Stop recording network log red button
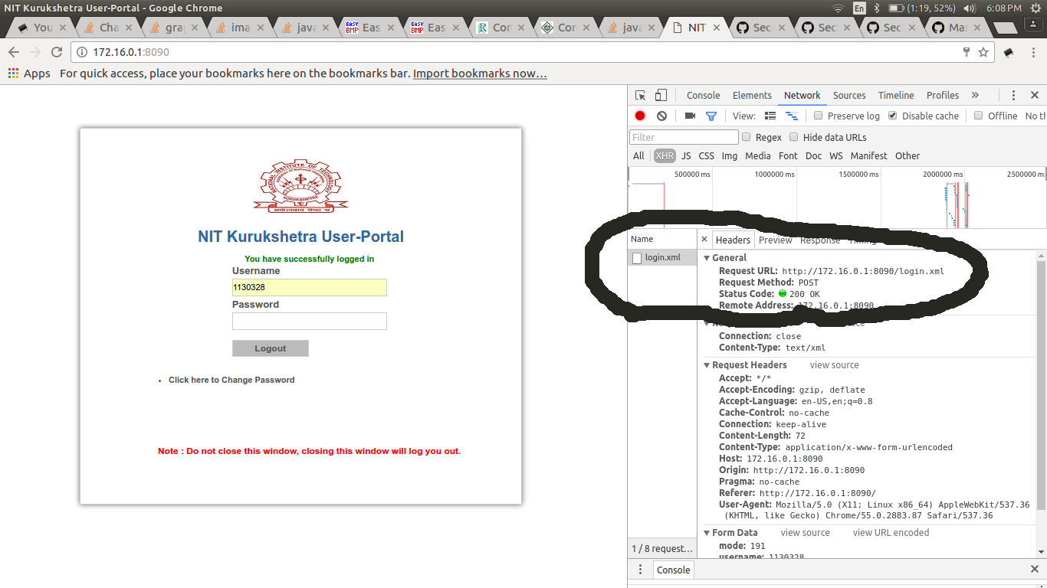This screenshot has height=588, width=1047. [640, 116]
